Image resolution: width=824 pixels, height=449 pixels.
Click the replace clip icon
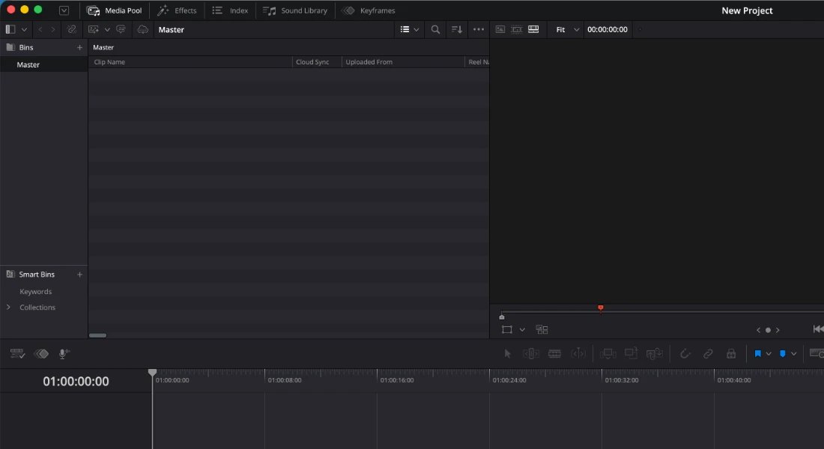(655, 354)
